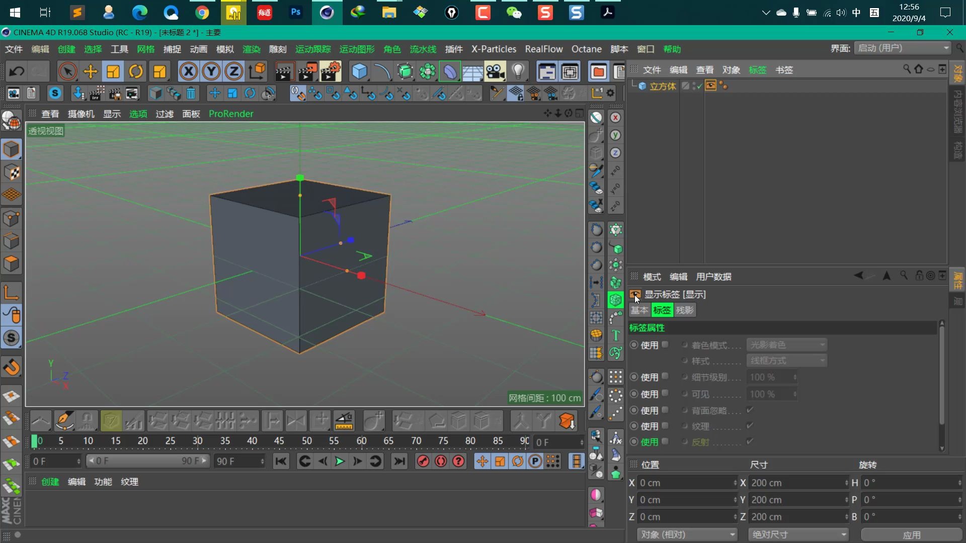Open the 光影着色 shading mode dropdown

click(x=786, y=344)
